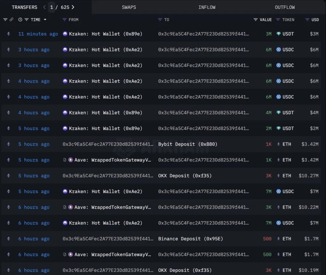Click recipient address in the $2M USDT row
The height and width of the screenshot is (275, 326).
pos(203,129)
